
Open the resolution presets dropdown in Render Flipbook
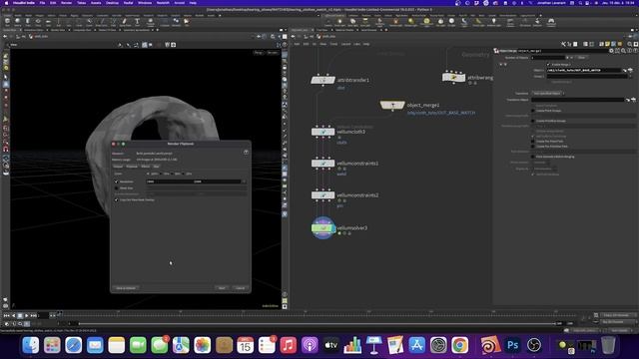click(244, 181)
